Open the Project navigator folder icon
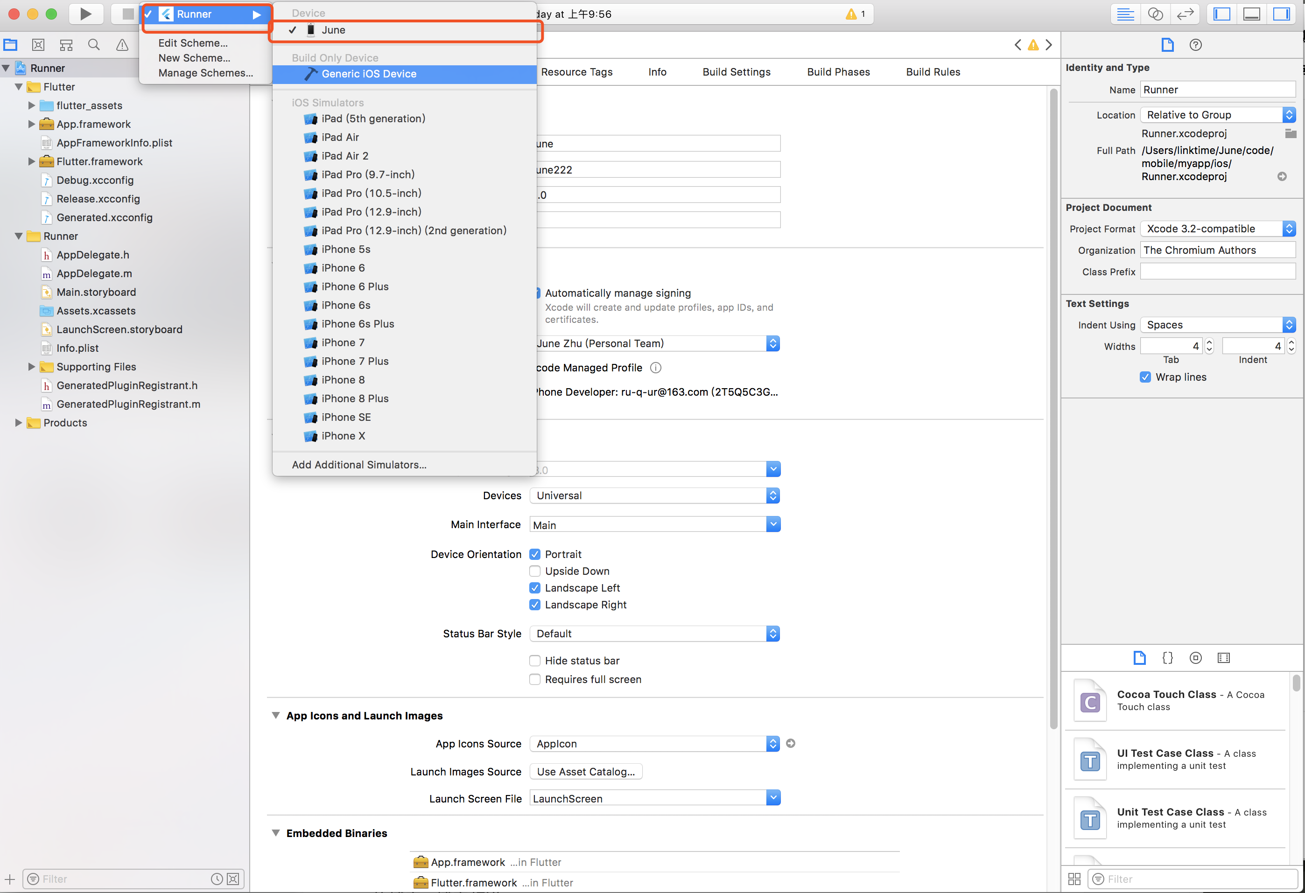The width and height of the screenshot is (1305, 893). pyautogui.click(x=11, y=45)
